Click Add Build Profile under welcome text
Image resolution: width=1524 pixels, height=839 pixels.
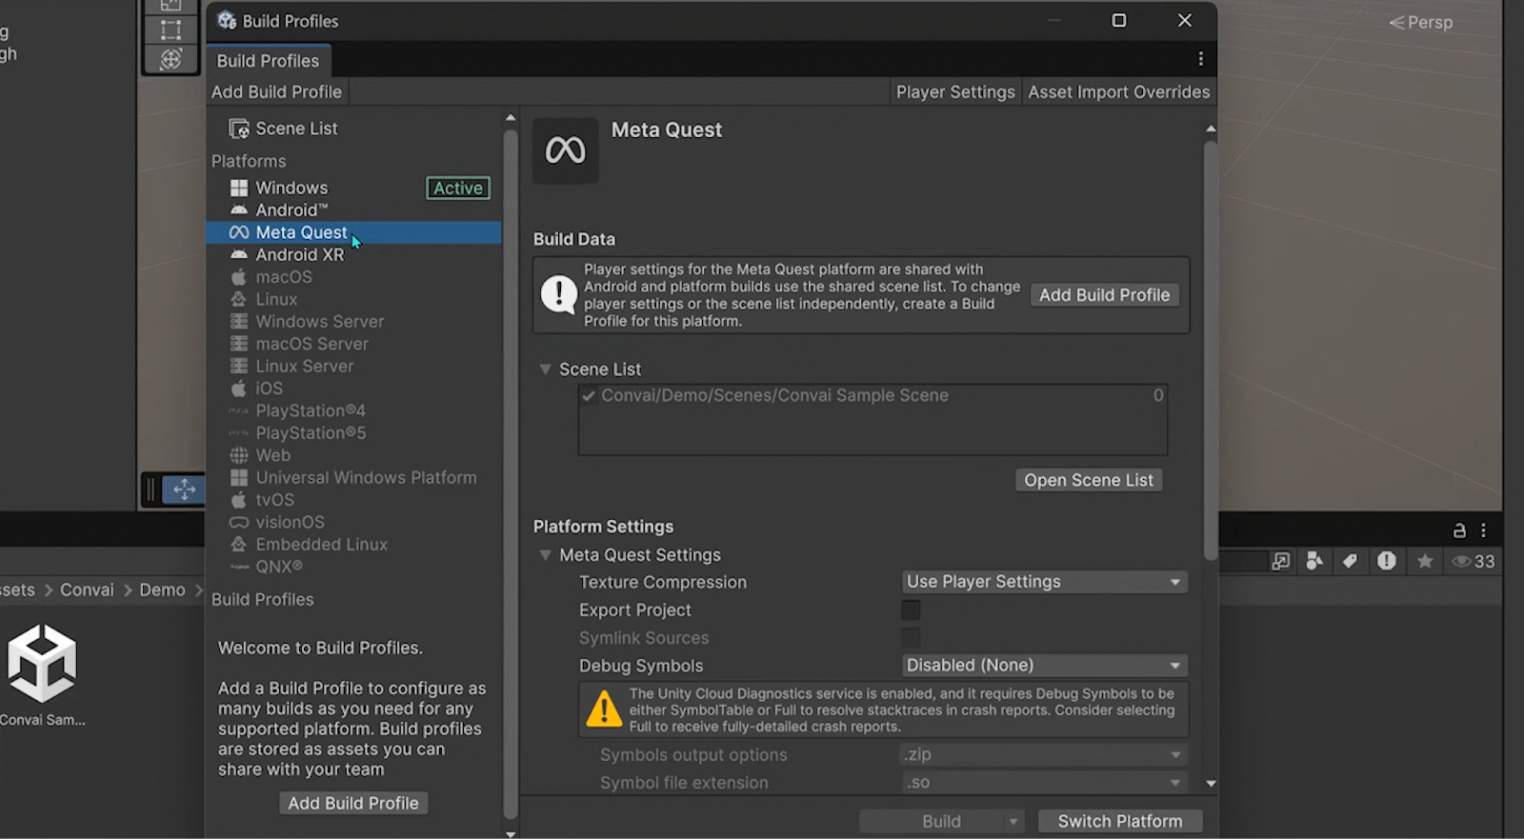pyautogui.click(x=353, y=803)
